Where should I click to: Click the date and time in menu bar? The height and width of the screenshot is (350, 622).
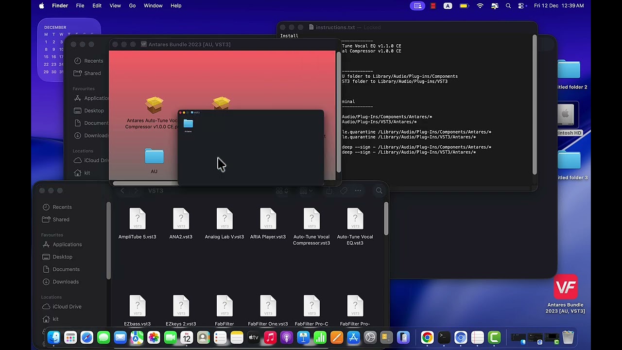click(559, 6)
